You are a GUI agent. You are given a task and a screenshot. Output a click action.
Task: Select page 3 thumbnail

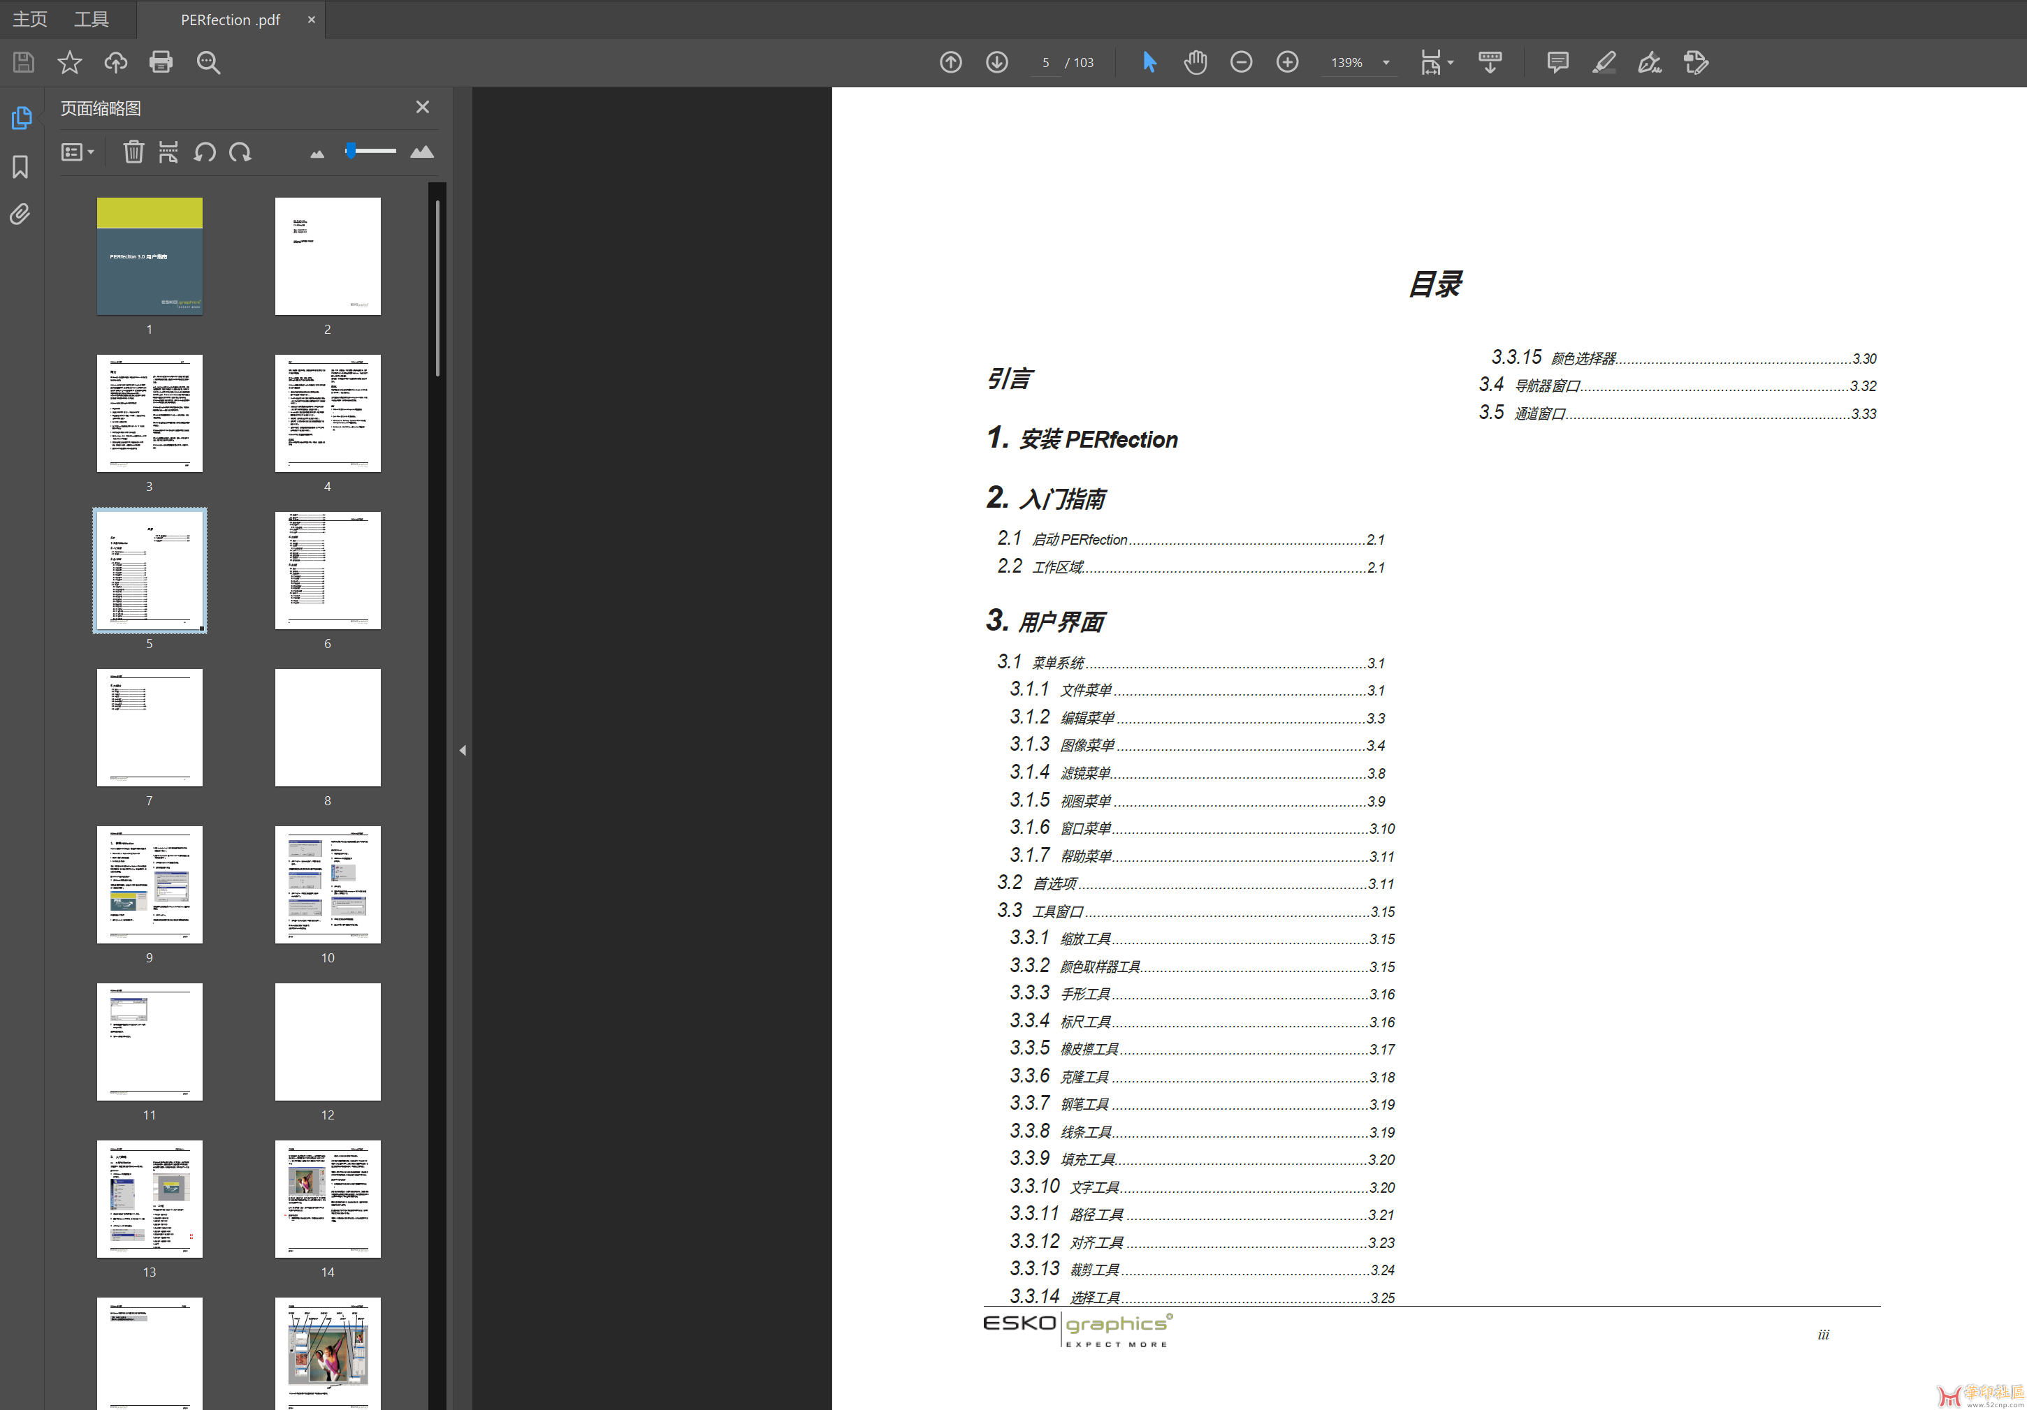pos(150,413)
